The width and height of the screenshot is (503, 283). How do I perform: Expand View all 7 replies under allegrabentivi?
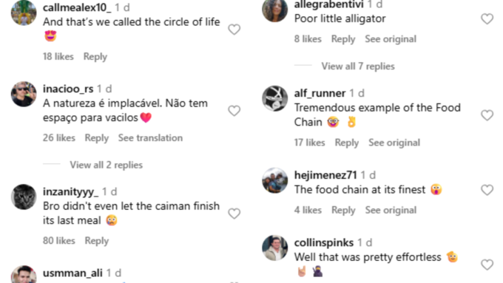tap(358, 66)
